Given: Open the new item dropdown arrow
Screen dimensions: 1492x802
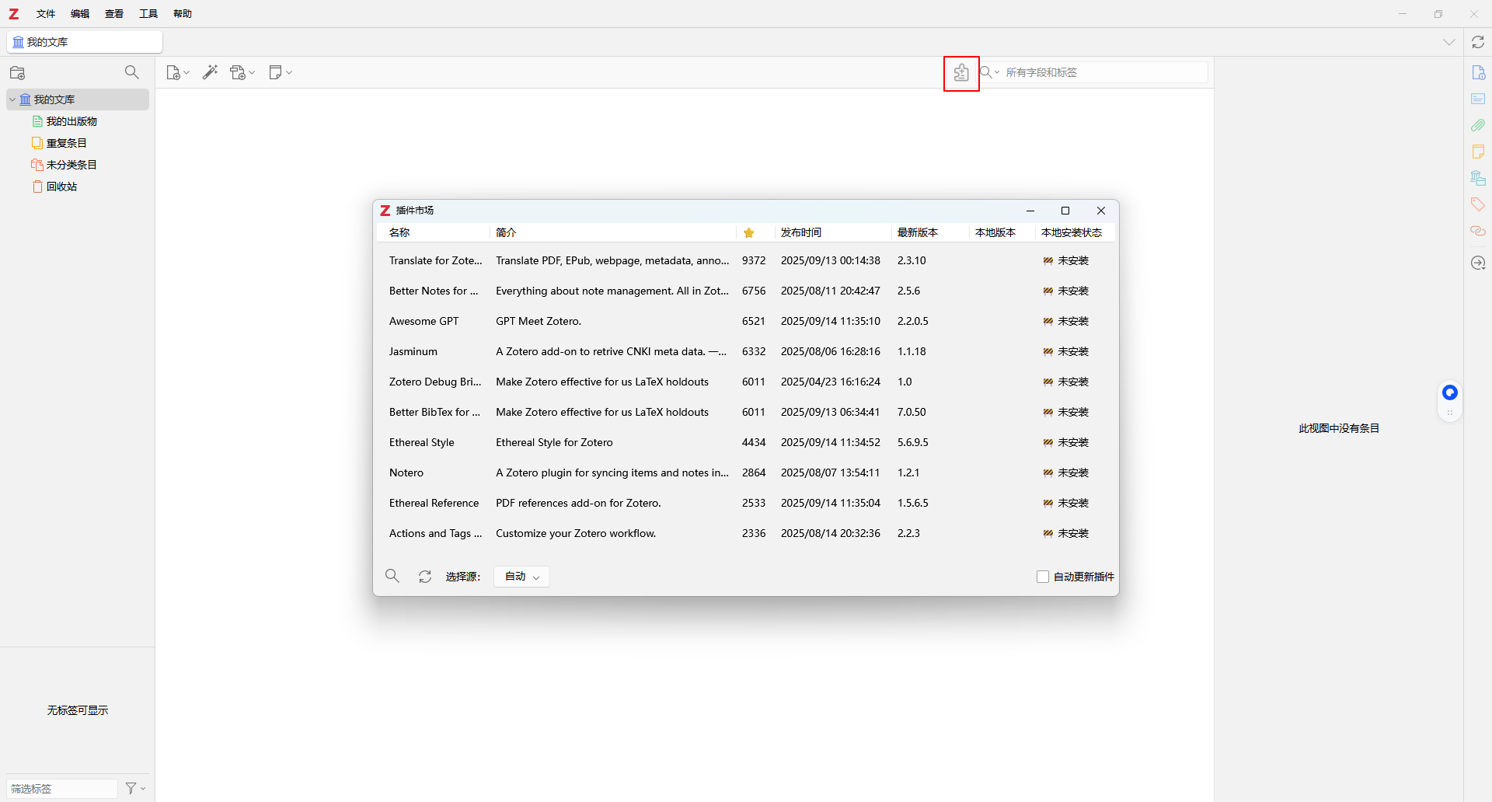Looking at the screenshot, I should 186,73.
